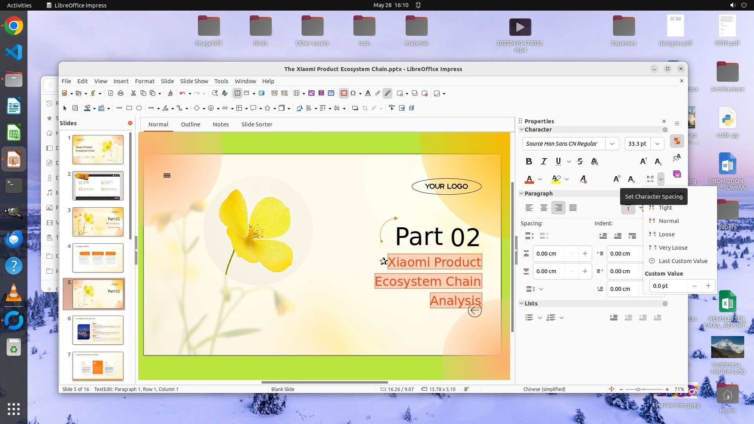Choose Very Loose character spacing
The width and height of the screenshot is (754, 424).
tap(673, 248)
